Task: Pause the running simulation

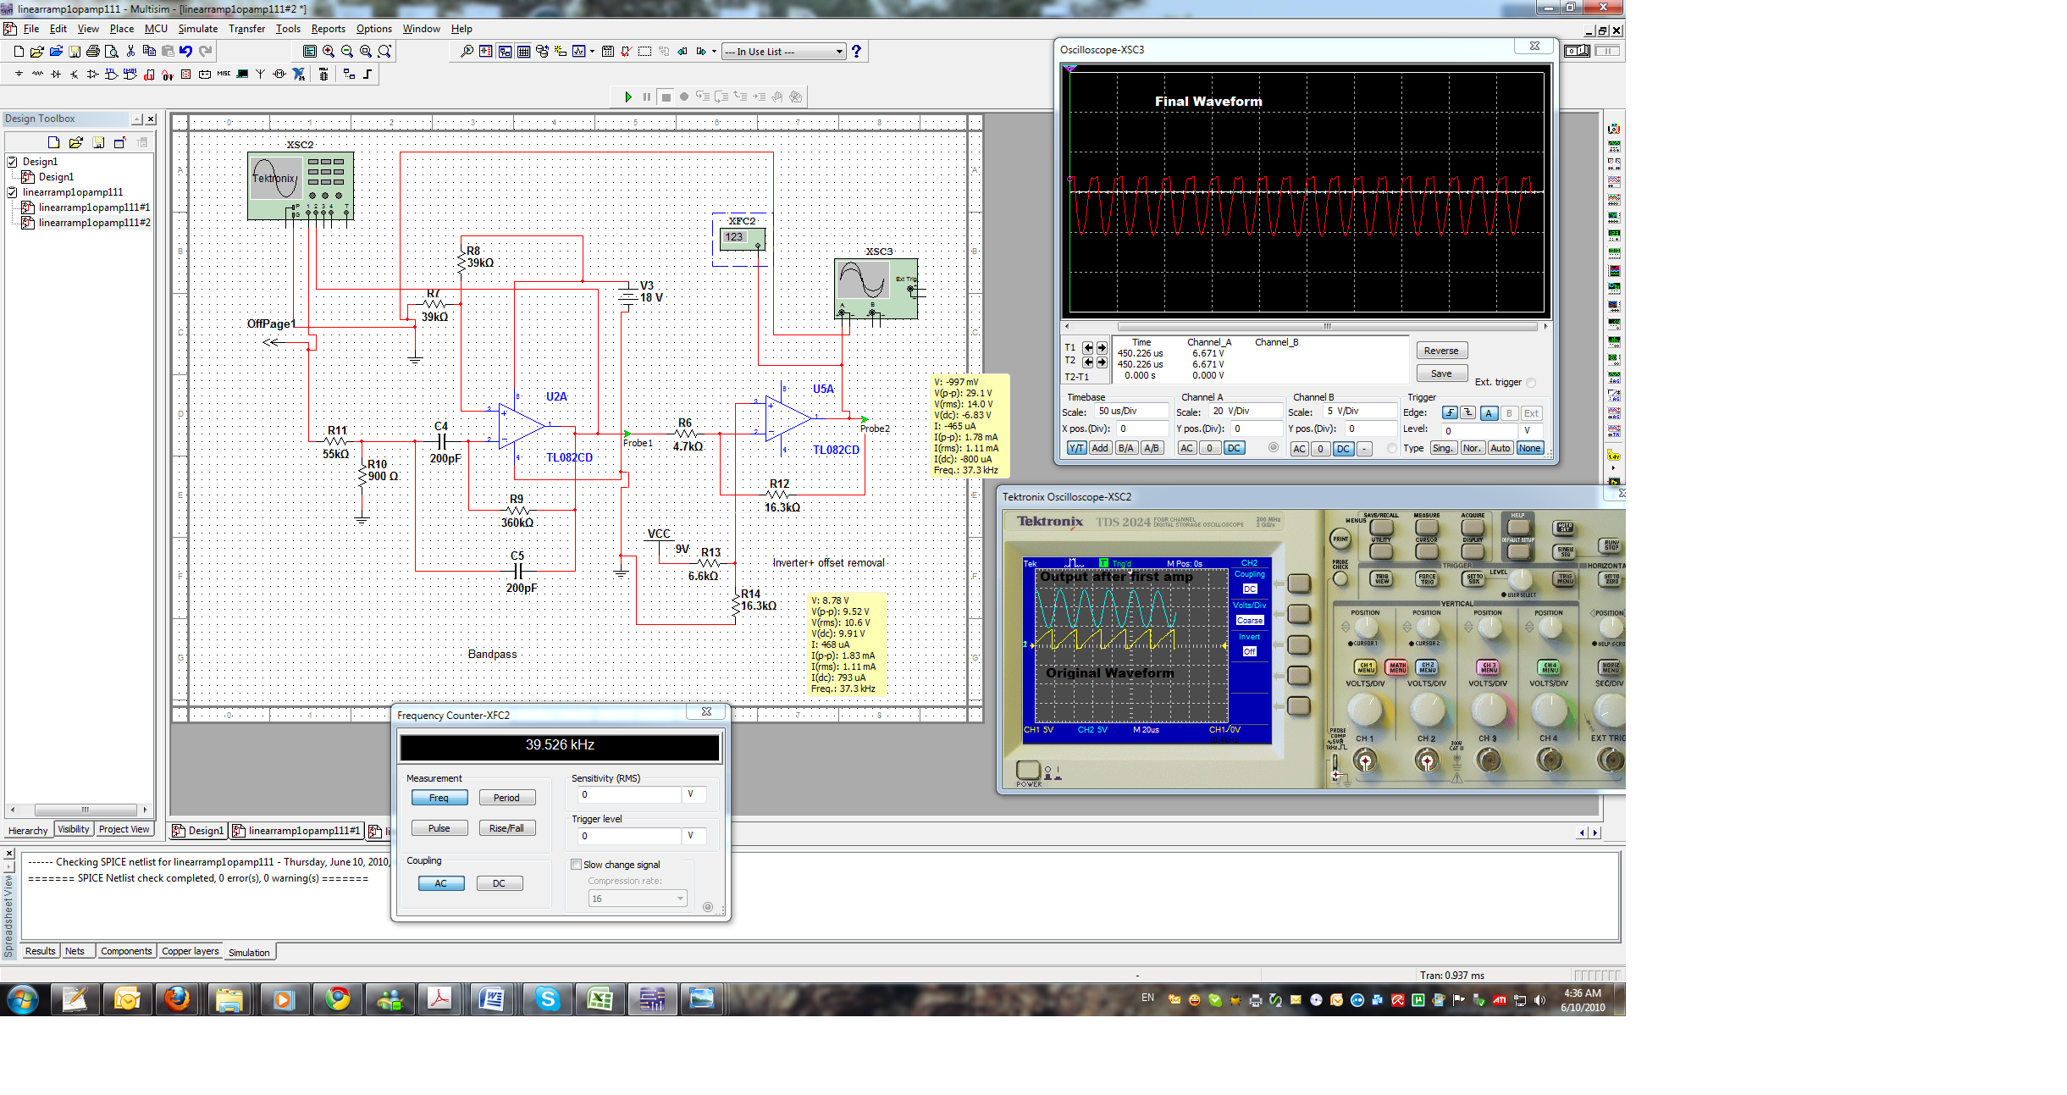Action: [x=647, y=97]
